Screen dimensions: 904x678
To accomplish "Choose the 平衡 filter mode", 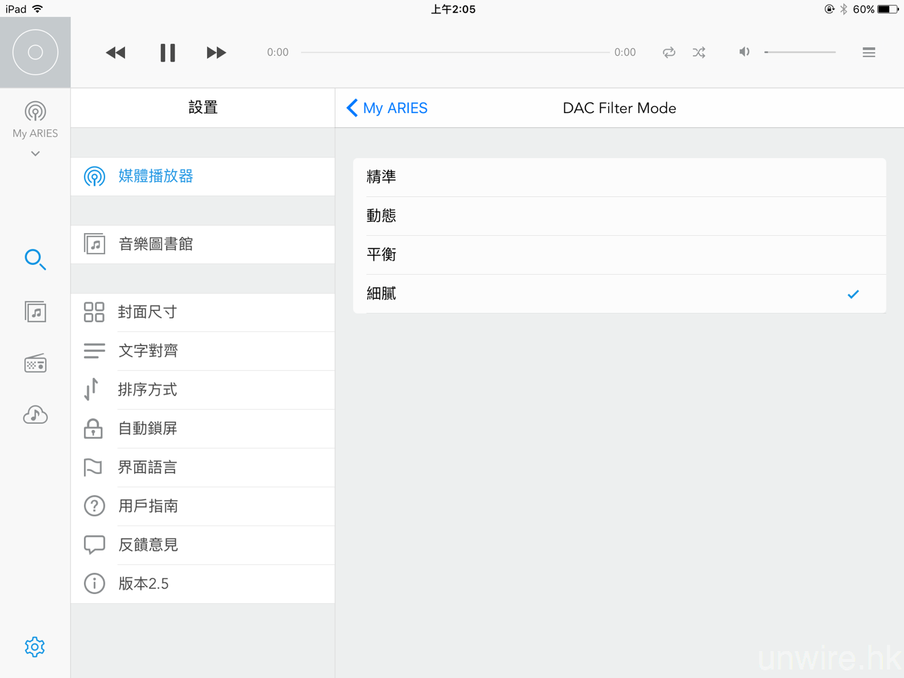I will [619, 255].
